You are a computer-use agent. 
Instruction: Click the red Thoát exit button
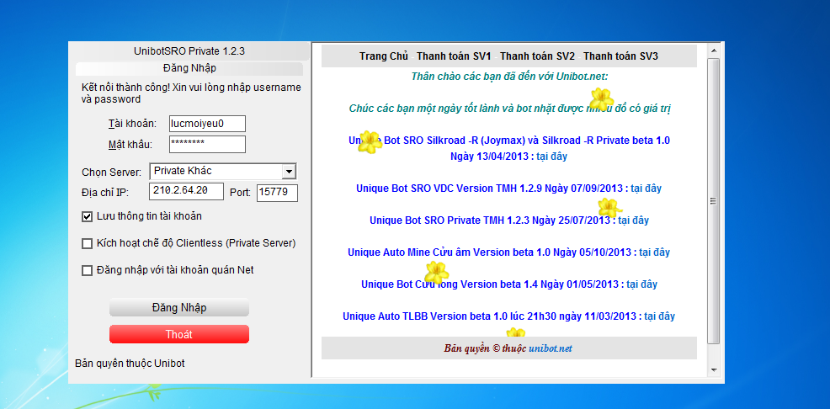[179, 334]
